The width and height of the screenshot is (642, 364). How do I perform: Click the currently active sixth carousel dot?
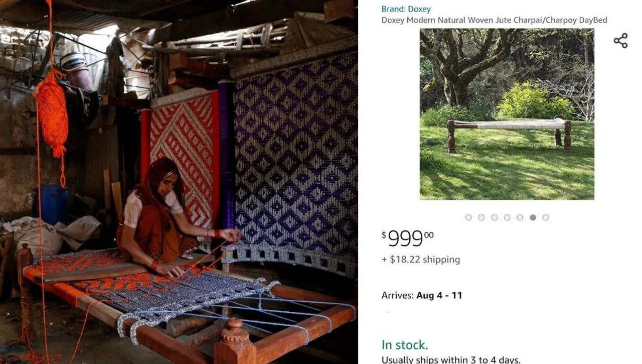pyautogui.click(x=533, y=217)
